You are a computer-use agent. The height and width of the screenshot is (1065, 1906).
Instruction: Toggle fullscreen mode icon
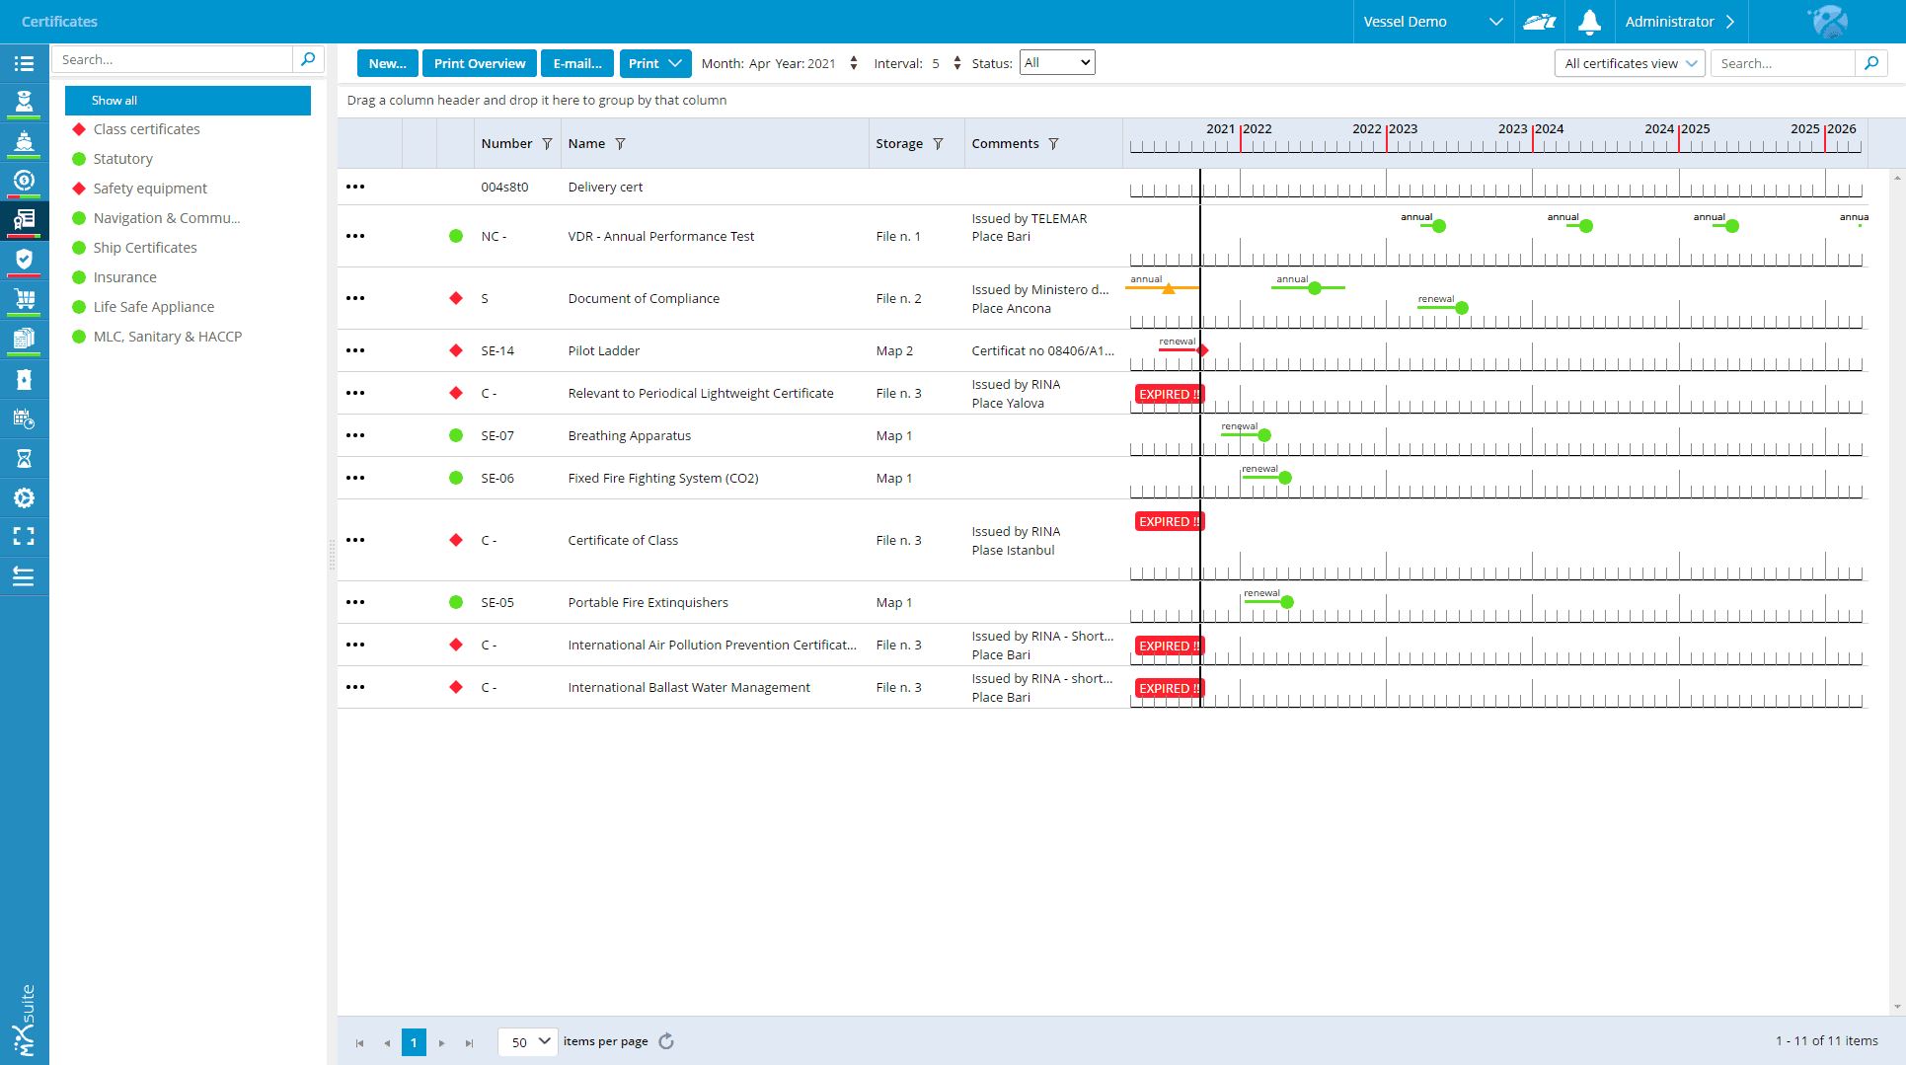pyautogui.click(x=24, y=536)
